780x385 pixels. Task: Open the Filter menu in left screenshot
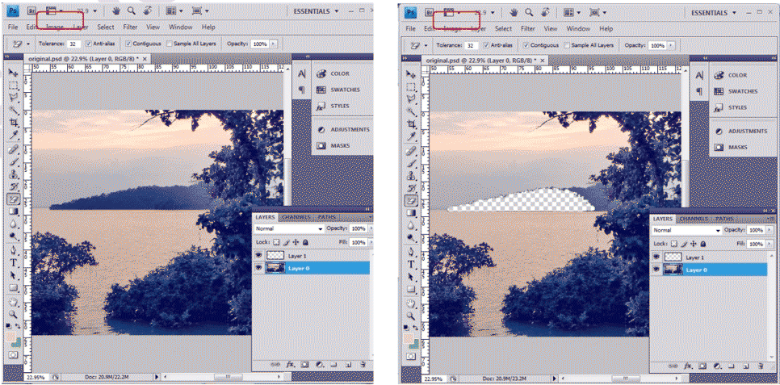[130, 27]
